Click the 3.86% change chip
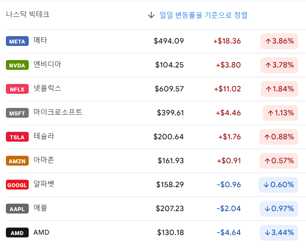This screenshot has width=306, height=248. click(279, 41)
